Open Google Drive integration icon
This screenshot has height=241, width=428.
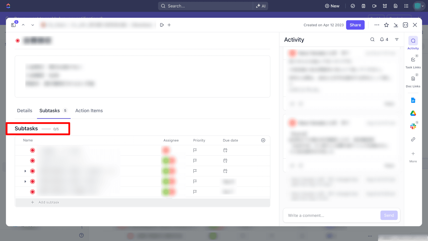click(413, 113)
